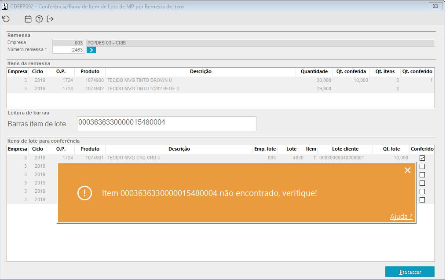
Task: Open the Ajuda ? link
Action: click(x=401, y=217)
